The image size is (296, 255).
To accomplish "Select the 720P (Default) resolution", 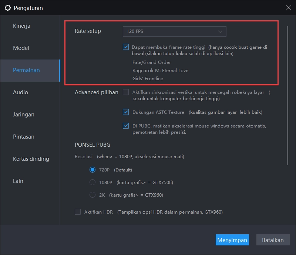I will pyautogui.click(x=92, y=170).
